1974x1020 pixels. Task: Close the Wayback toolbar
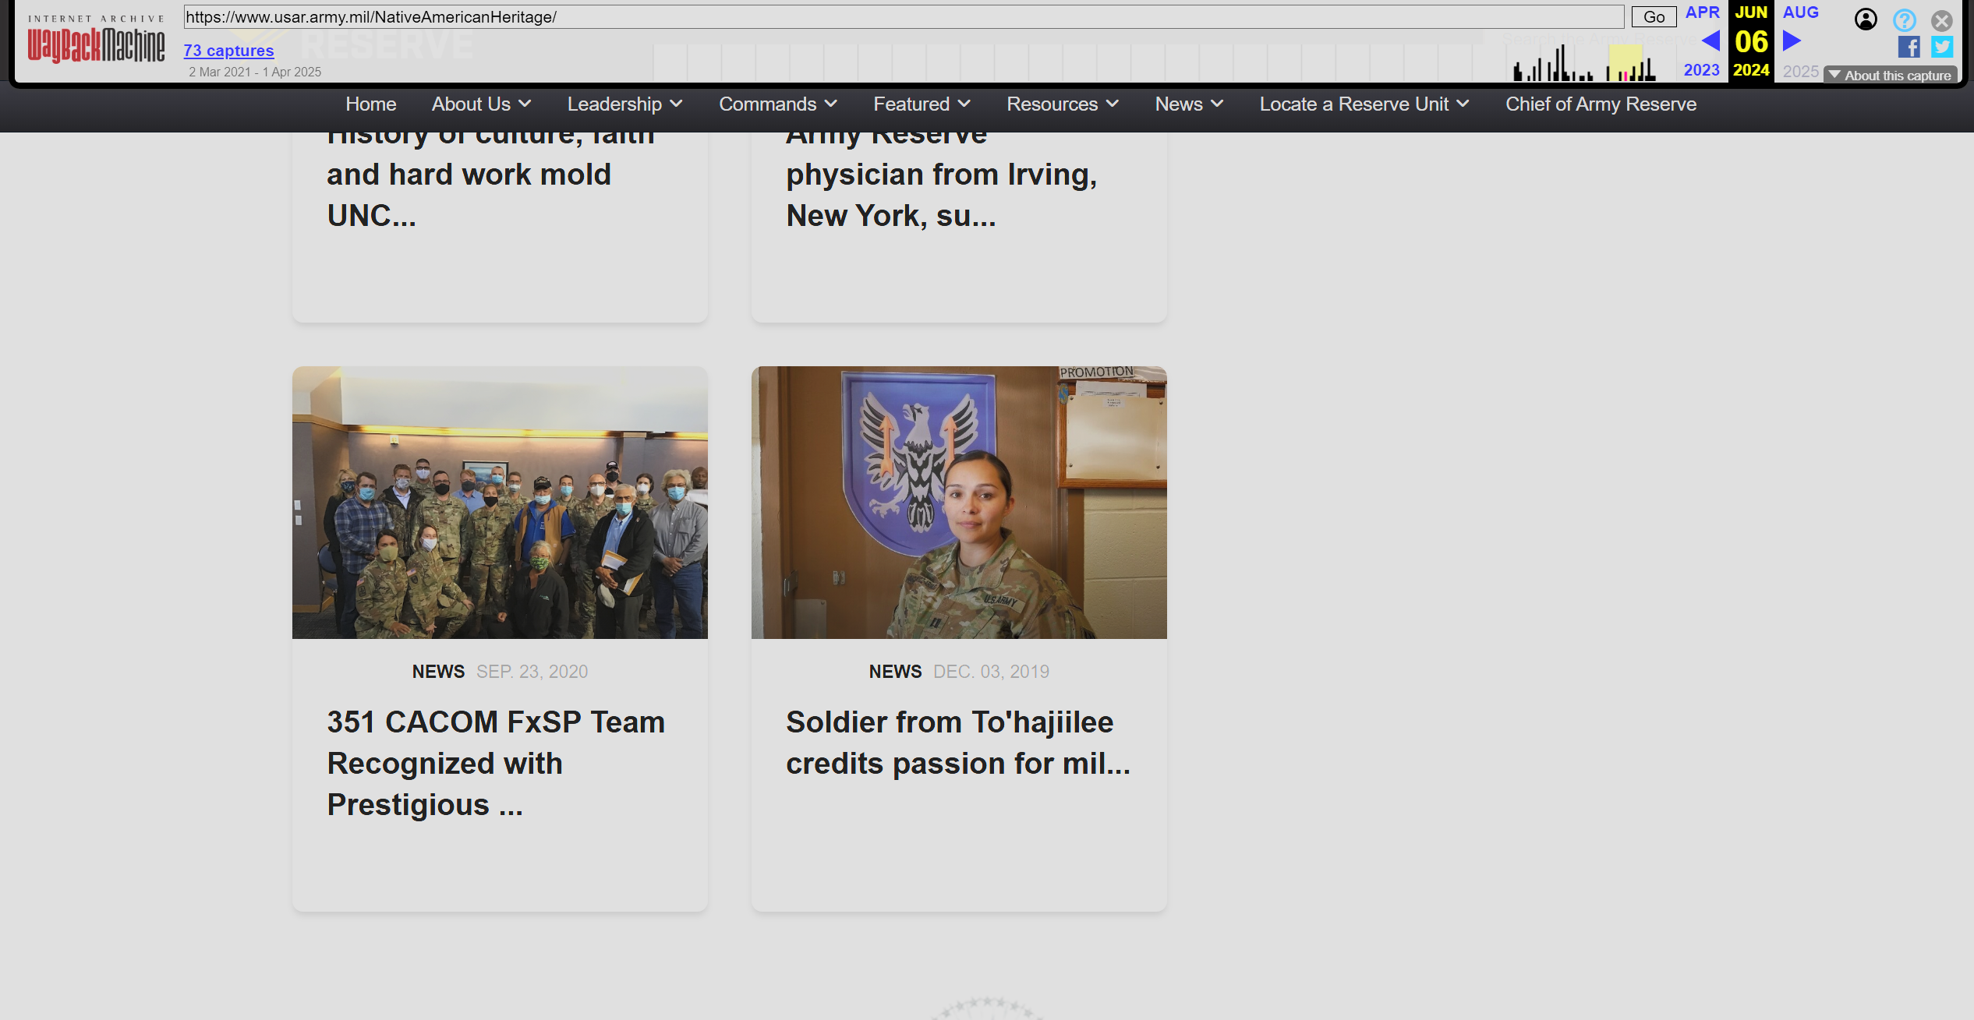tap(1941, 19)
